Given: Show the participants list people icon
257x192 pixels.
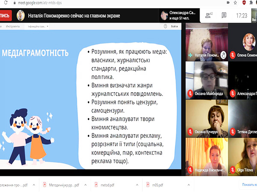Looking at the screenshot, I should pos(209,15).
